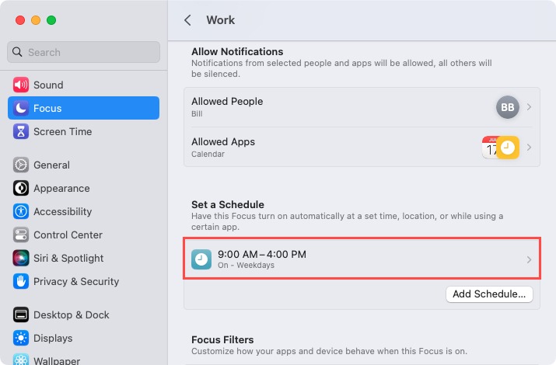Open the Sound settings pane
Image resolution: width=556 pixels, height=365 pixels.
(84, 85)
